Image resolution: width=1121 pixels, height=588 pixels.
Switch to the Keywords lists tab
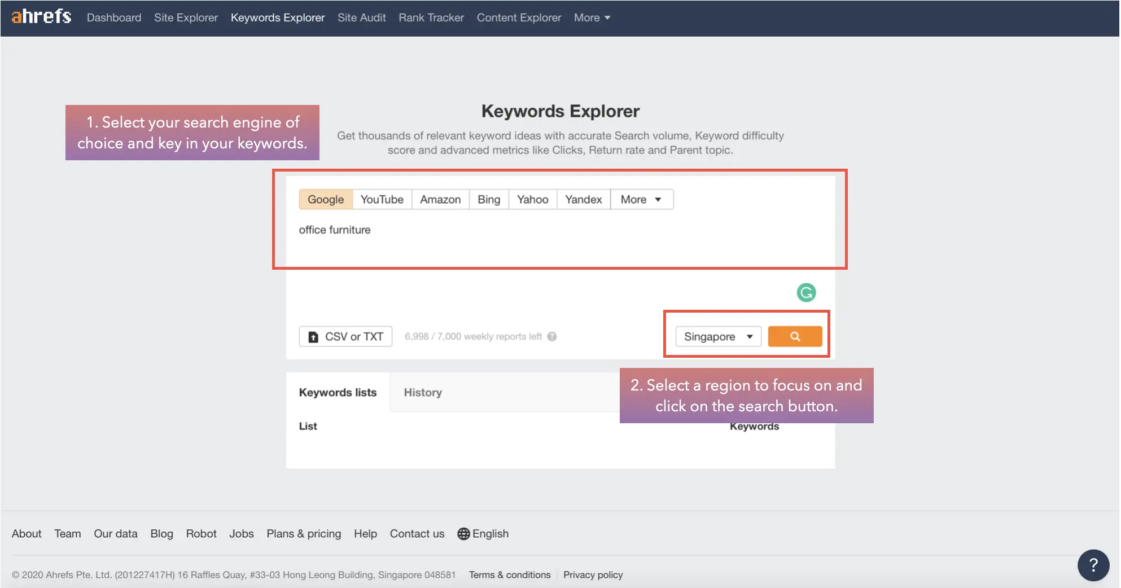pyautogui.click(x=338, y=392)
